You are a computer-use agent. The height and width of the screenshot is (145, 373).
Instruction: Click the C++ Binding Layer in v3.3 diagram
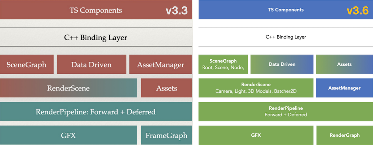click(96, 37)
